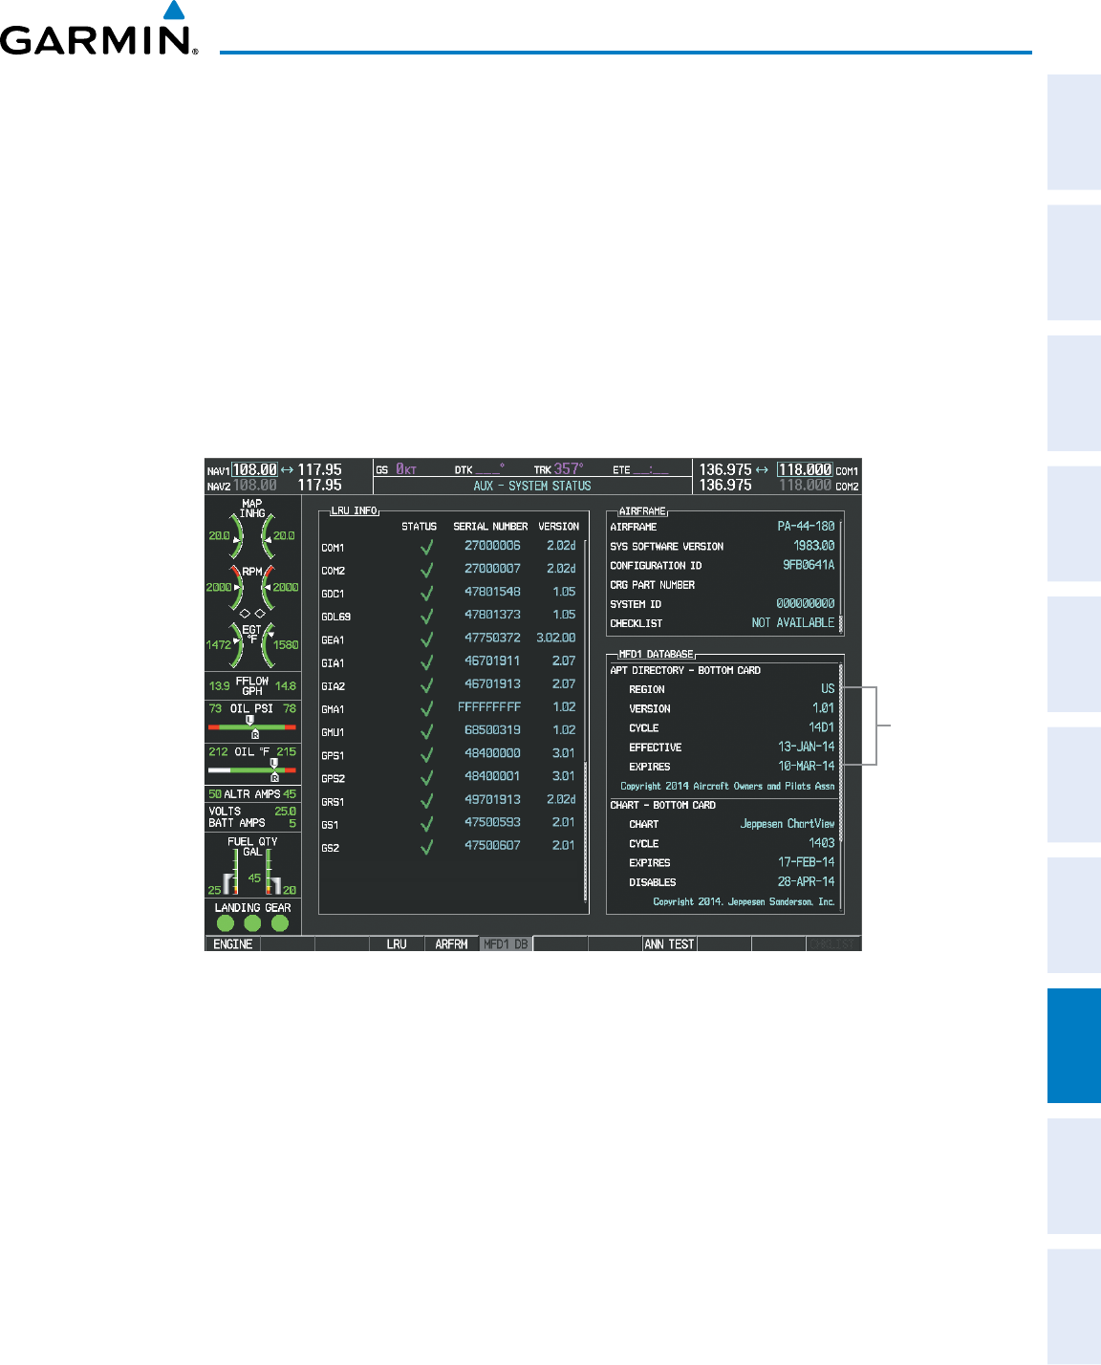This screenshot has height=1365, width=1101.
Task: Click GMA1 serial number FFFFFFFFF
Action: pos(489,707)
